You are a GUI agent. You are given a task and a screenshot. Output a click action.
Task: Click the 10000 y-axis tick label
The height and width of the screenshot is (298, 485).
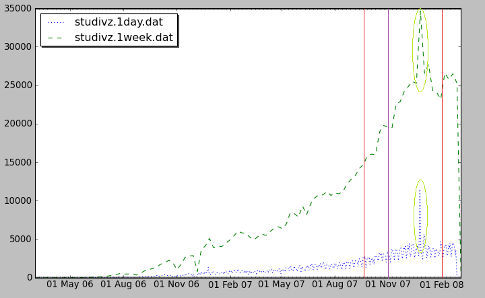pos(17,200)
